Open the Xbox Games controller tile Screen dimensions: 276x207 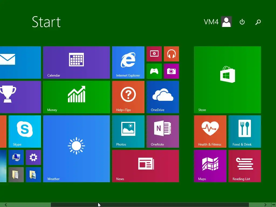tap(154, 71)
